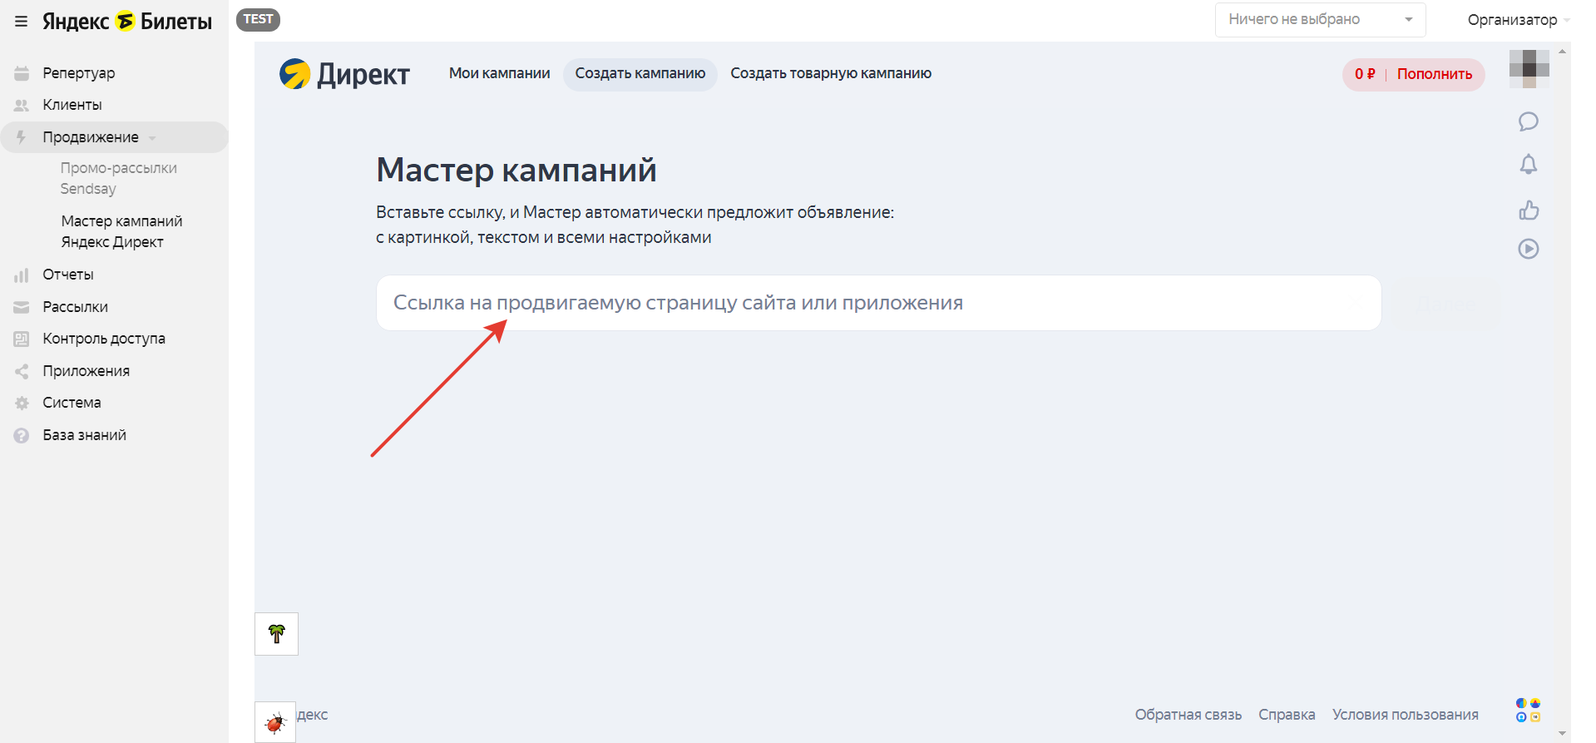
Task: Open notifications bell icon
Action: [x=1529, y=165]
